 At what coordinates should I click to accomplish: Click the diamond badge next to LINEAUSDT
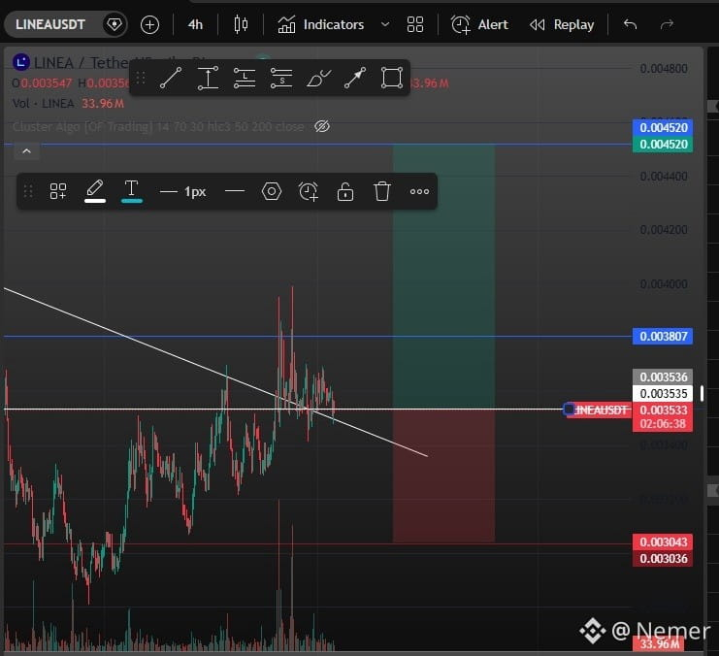point(114,24)
